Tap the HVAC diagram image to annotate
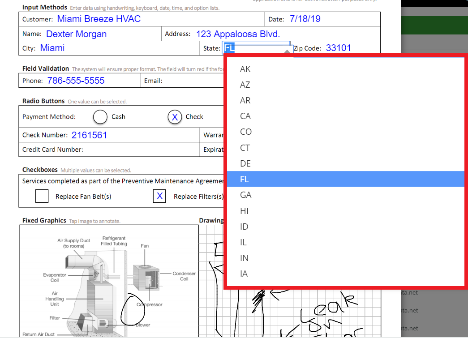The height and width of the screenshot is (338, 468). [x=109, y=281]
